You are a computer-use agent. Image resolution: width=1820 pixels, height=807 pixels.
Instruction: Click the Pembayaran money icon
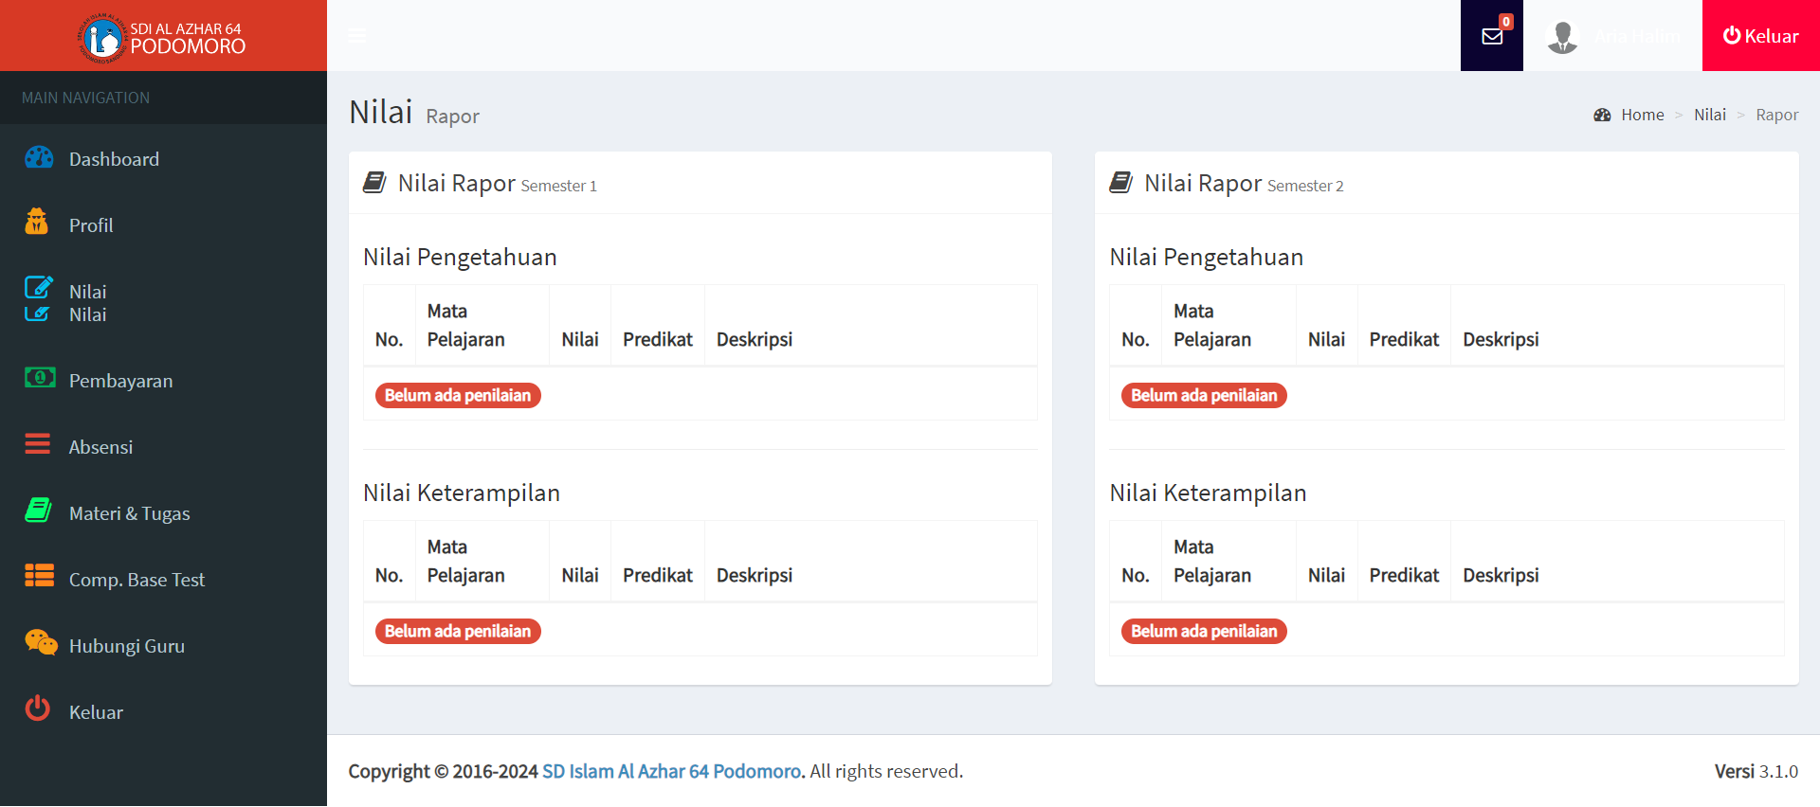coord(39,378)
